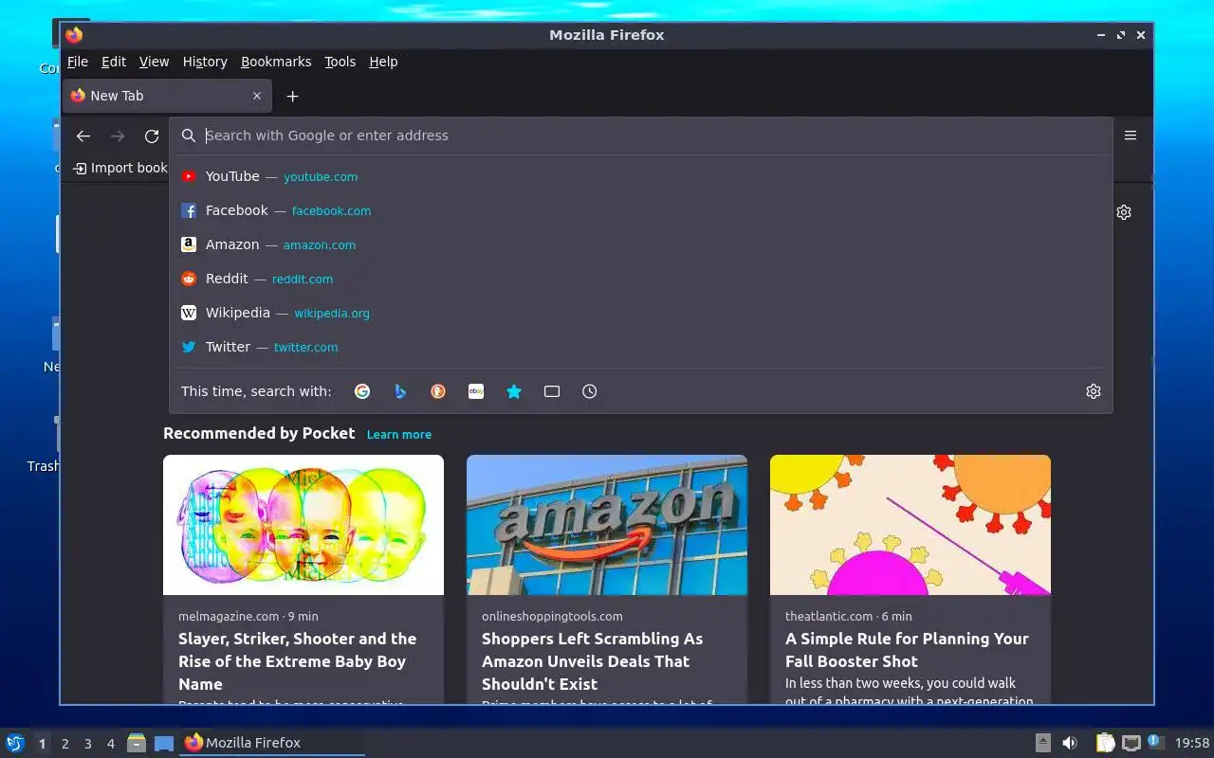Select Twitter suggestion in address dropdown
1214x758 pixels.
(640, 347)
